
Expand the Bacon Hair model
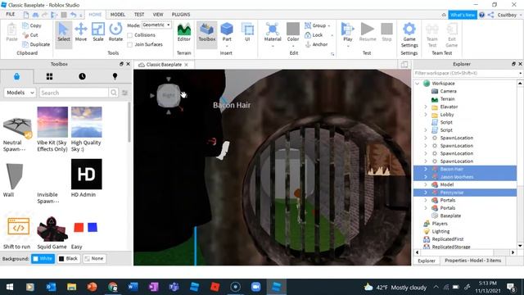426,170
